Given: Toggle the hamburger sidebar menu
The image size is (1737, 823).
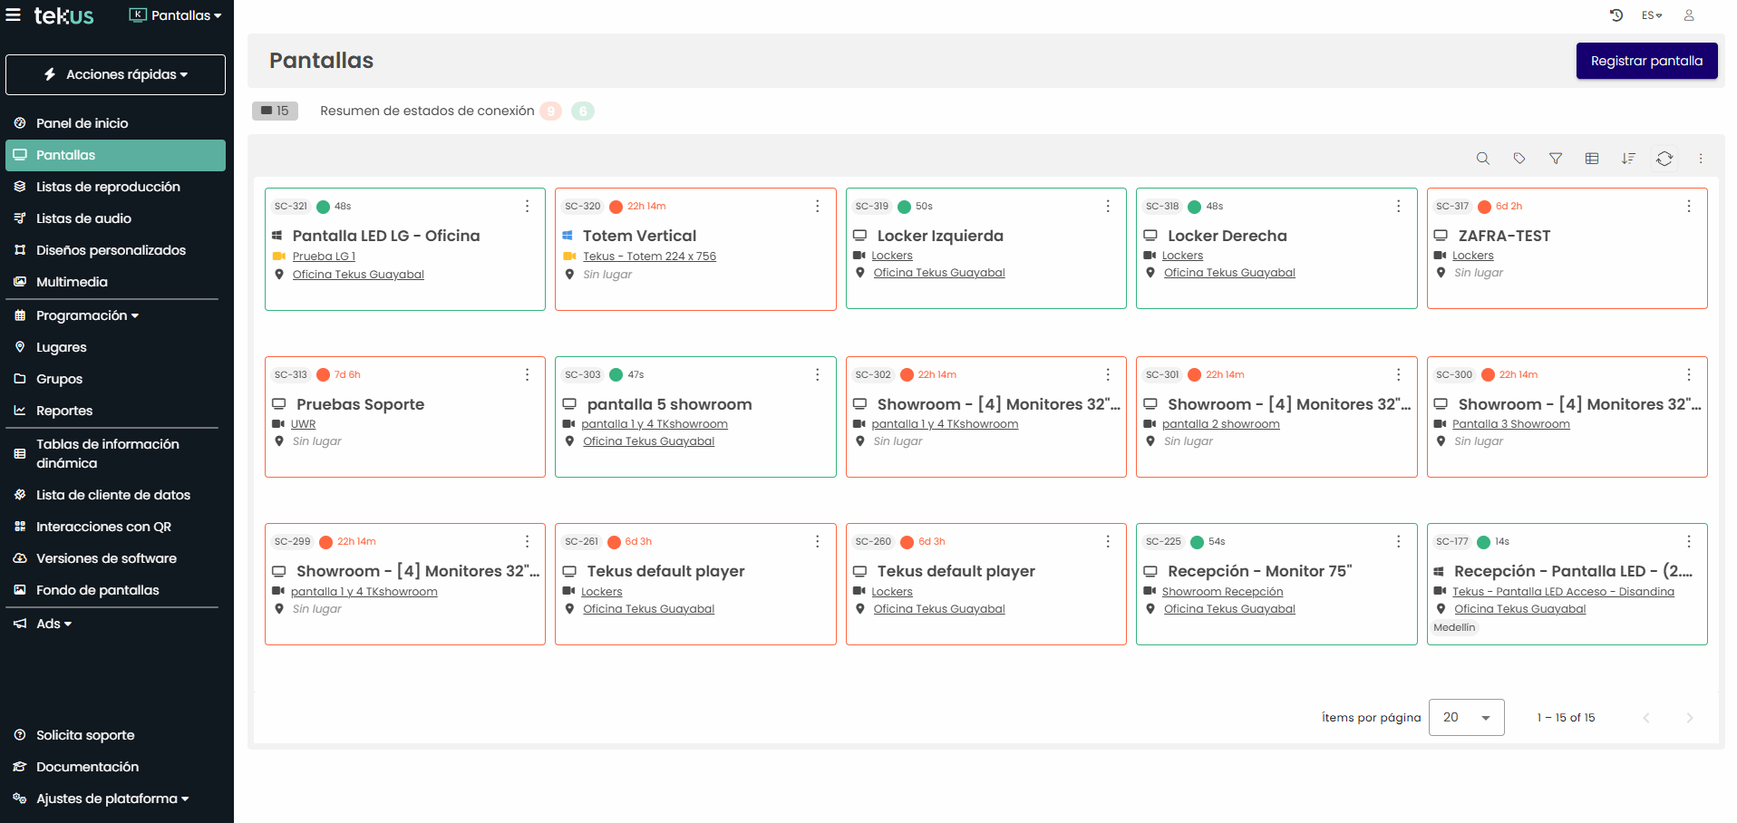Looking at the screenshot, I should (x=14, y=15).
